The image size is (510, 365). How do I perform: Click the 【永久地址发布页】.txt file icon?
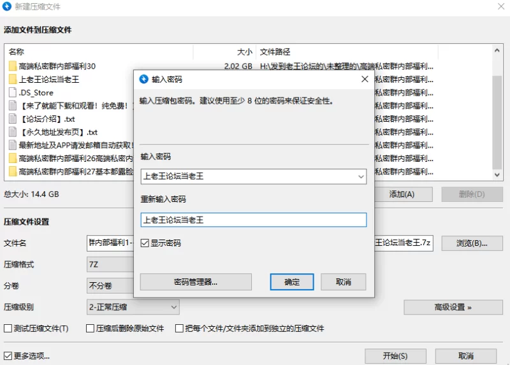pos(13,132)
